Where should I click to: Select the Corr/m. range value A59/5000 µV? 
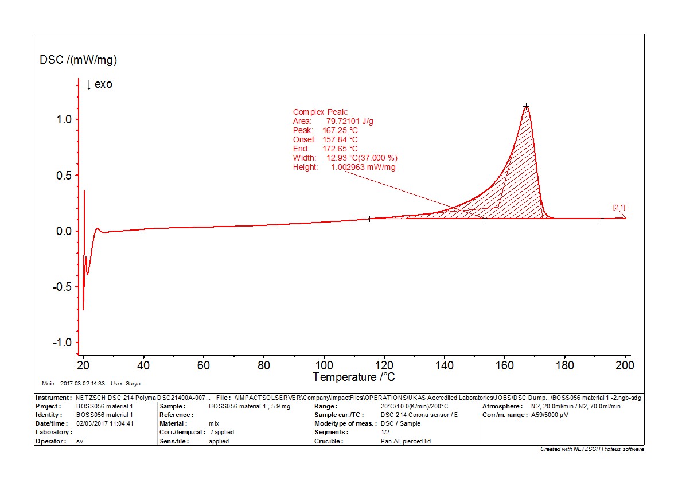tap(550, 415)
